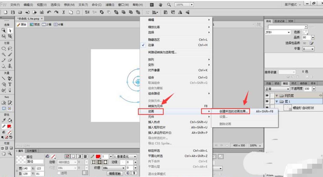This screenshot has width=323, height=177.
Task: Select the Subselection arrow tool
Action: click(x=10, y=30)
